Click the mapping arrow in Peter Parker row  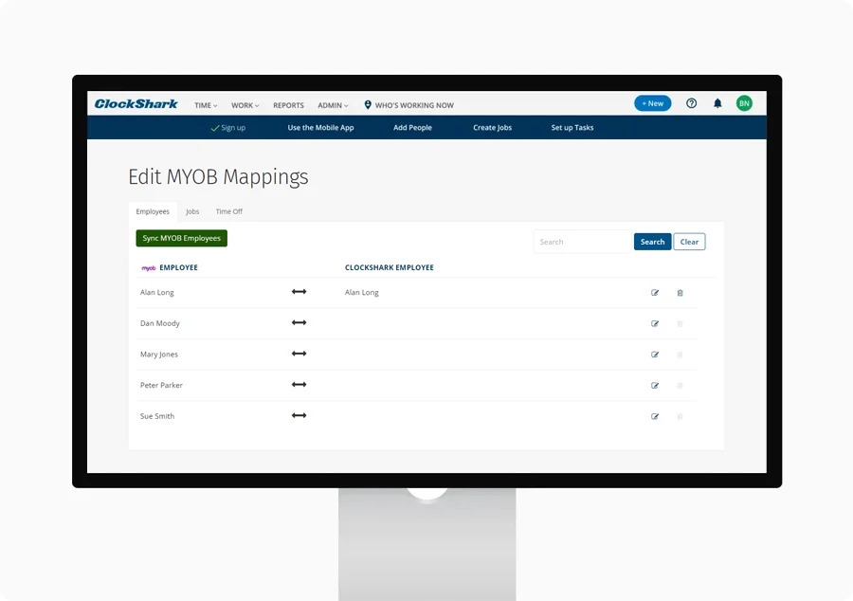pyautogui.click(x=299, y=385)
